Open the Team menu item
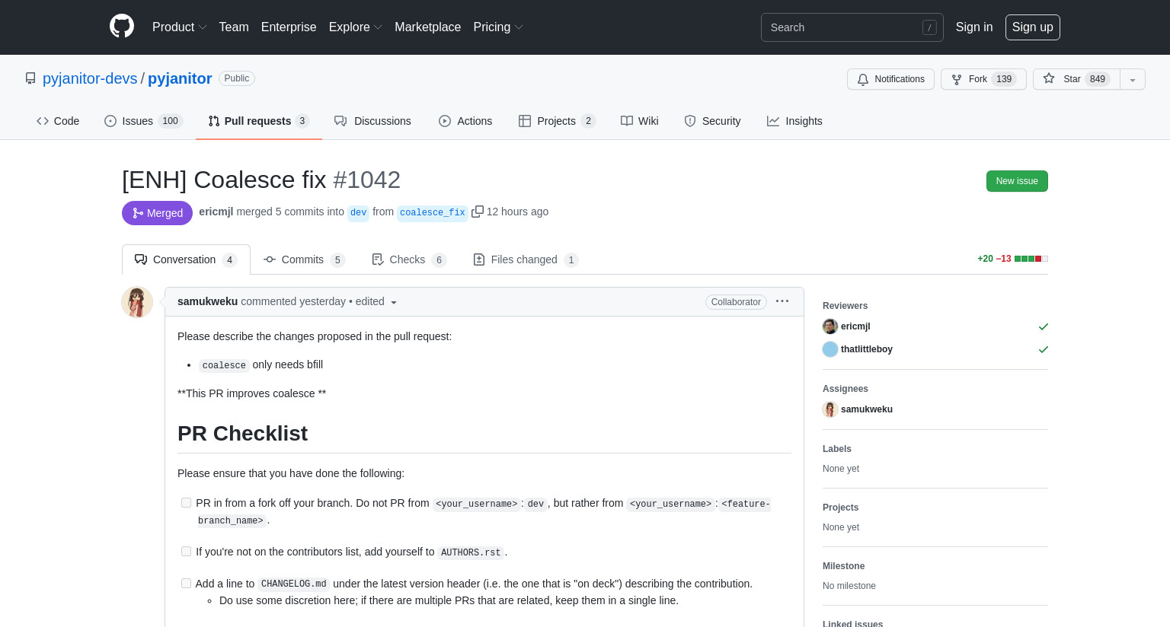Screen dimensions: 1170x627 pyautogui.click(x=234, y=27)
